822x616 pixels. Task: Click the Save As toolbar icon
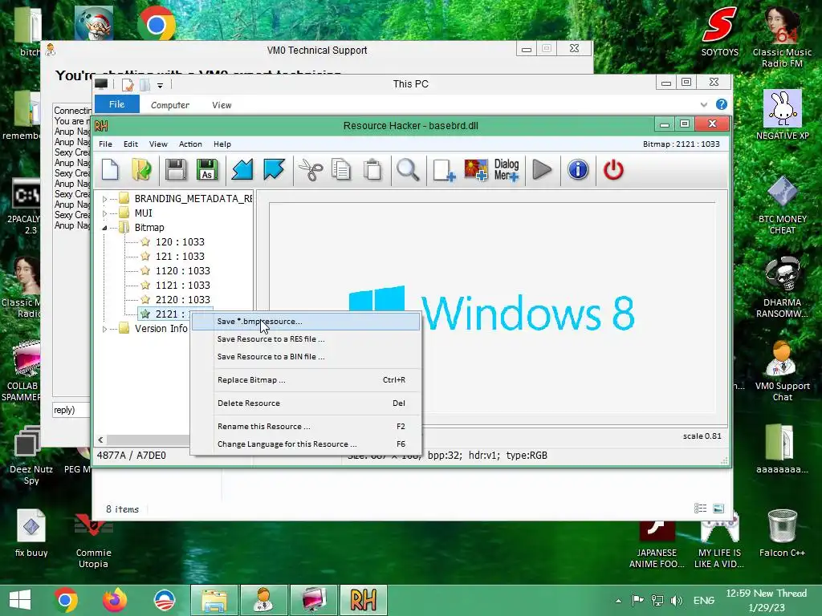tap(207, 170)
